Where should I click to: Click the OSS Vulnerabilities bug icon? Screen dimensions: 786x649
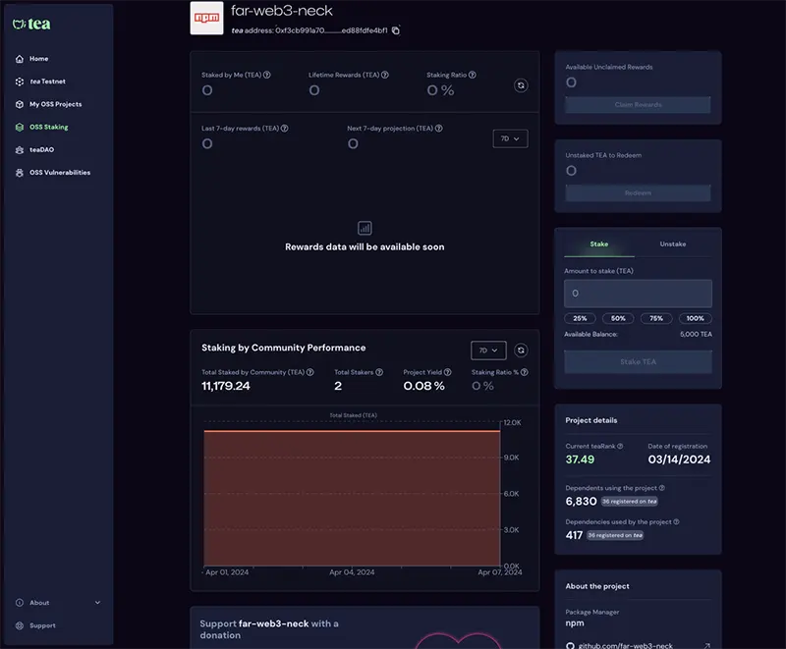[20, 173]
